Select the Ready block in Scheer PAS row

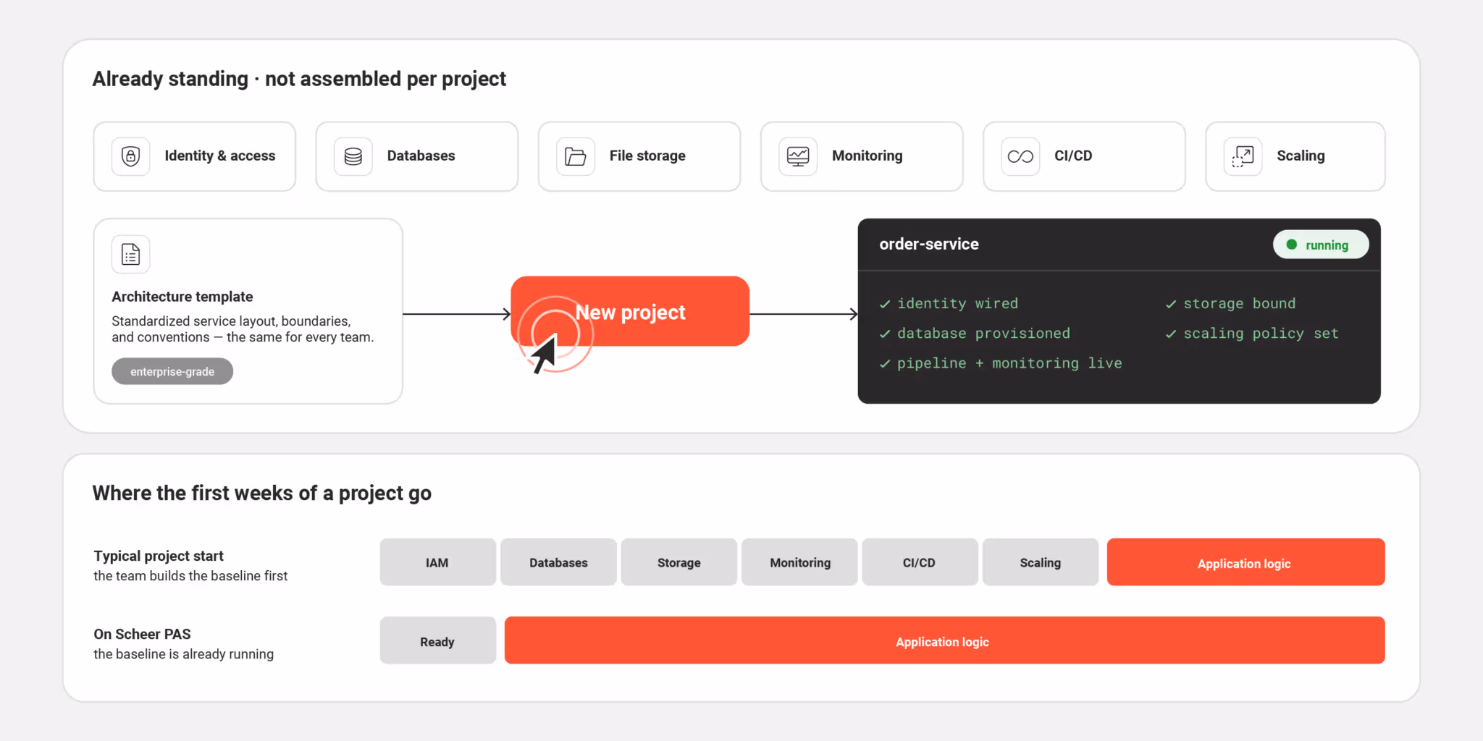coord(437,640)
